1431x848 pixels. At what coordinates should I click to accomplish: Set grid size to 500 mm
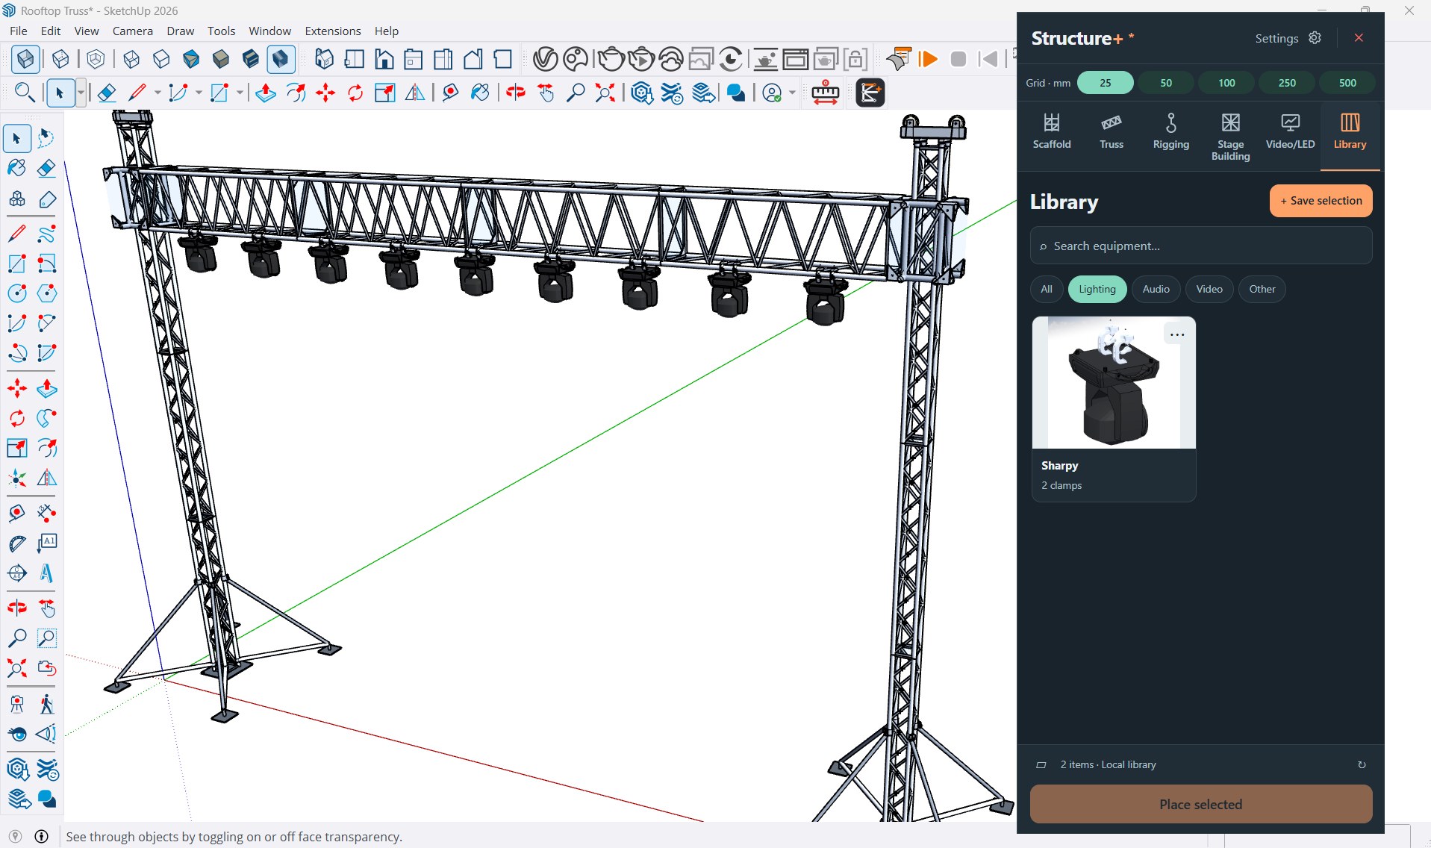click(x=1347, y=83)
